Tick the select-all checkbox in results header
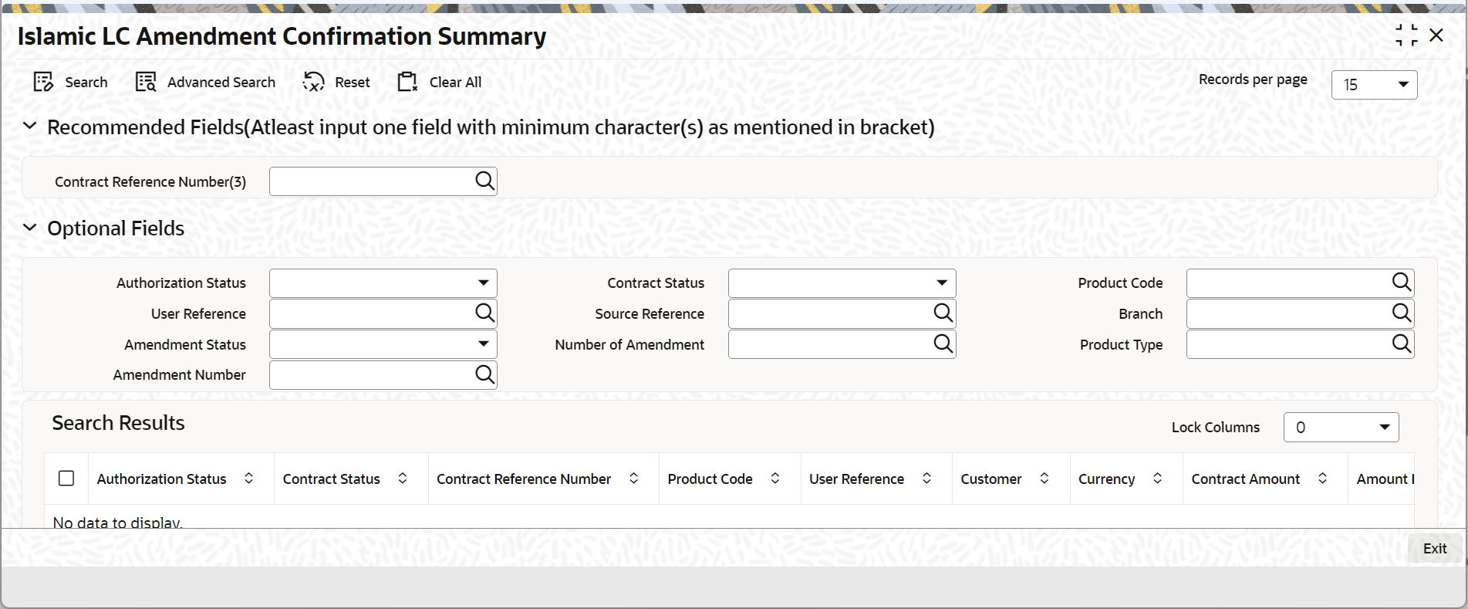Image resolution: width=1468 pixels, height=609 pixels. tap(66, 479)
